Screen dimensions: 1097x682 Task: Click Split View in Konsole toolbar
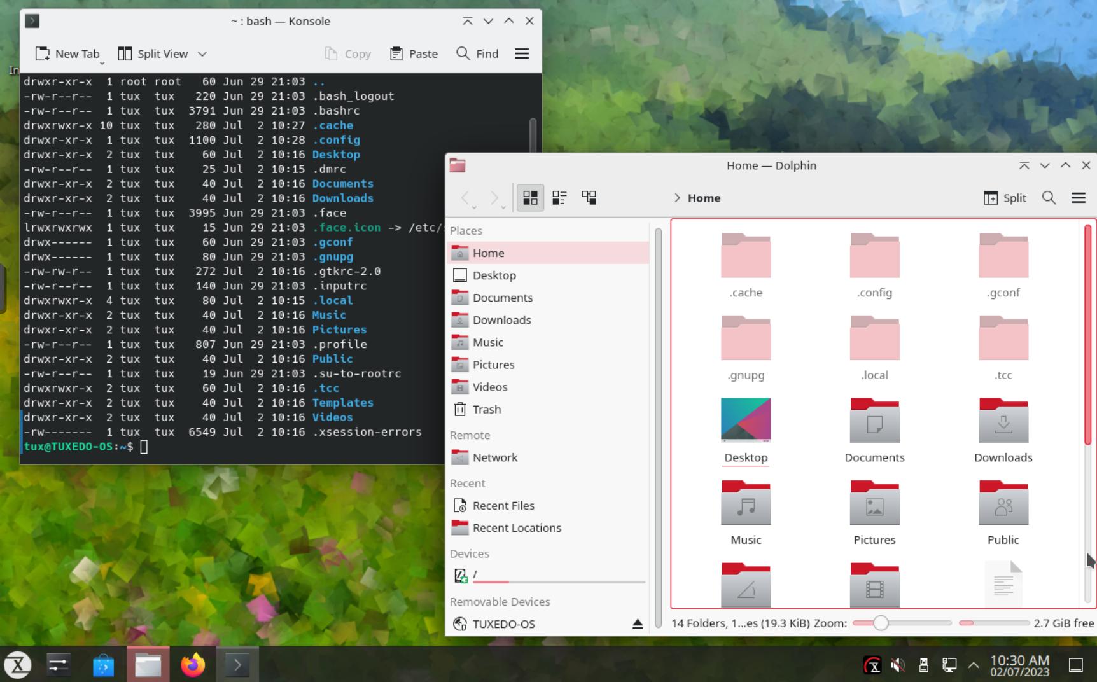(x=153, y=53)
